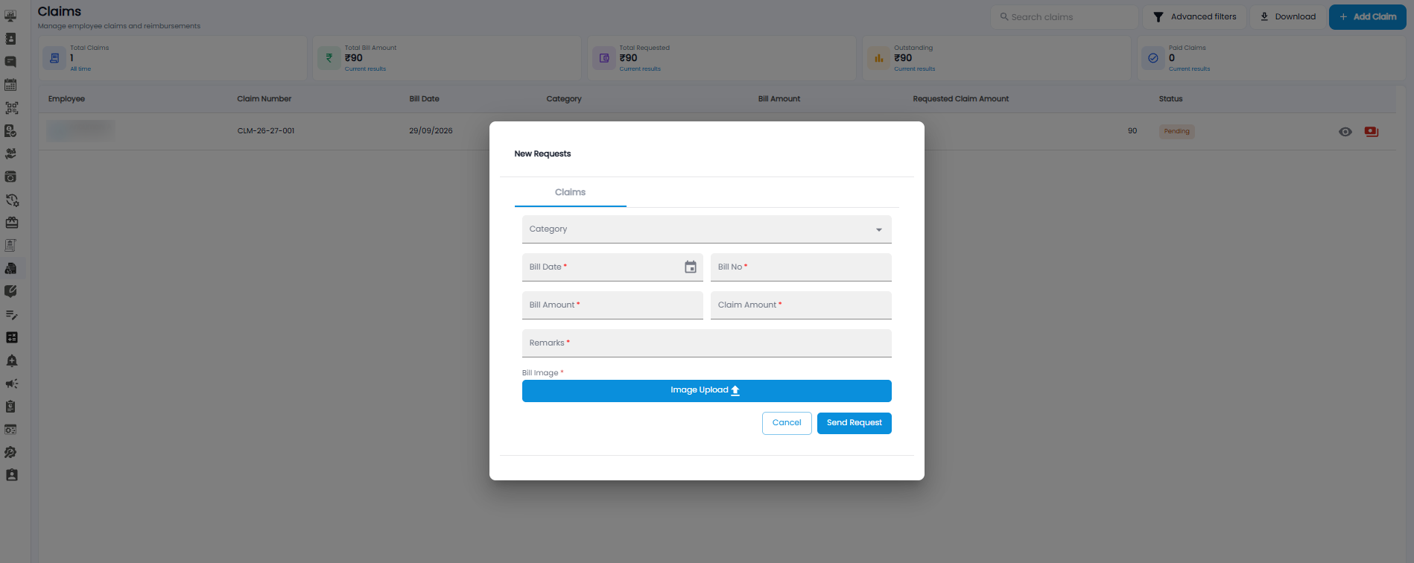The width and height of the screenshot is (1414, 563).
Task: Click the Search claims field
Action: click(1064, 16)
